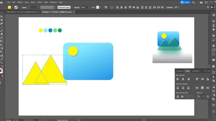Viewport: 216px width, 121px height.
Task: Click Horizontal Align Center in Align panel
Action: click(x=183, y=79)
